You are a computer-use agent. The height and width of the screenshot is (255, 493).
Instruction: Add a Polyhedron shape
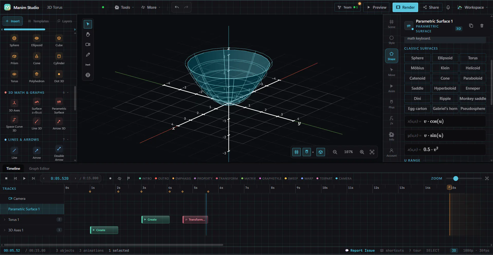coord(37,77)
